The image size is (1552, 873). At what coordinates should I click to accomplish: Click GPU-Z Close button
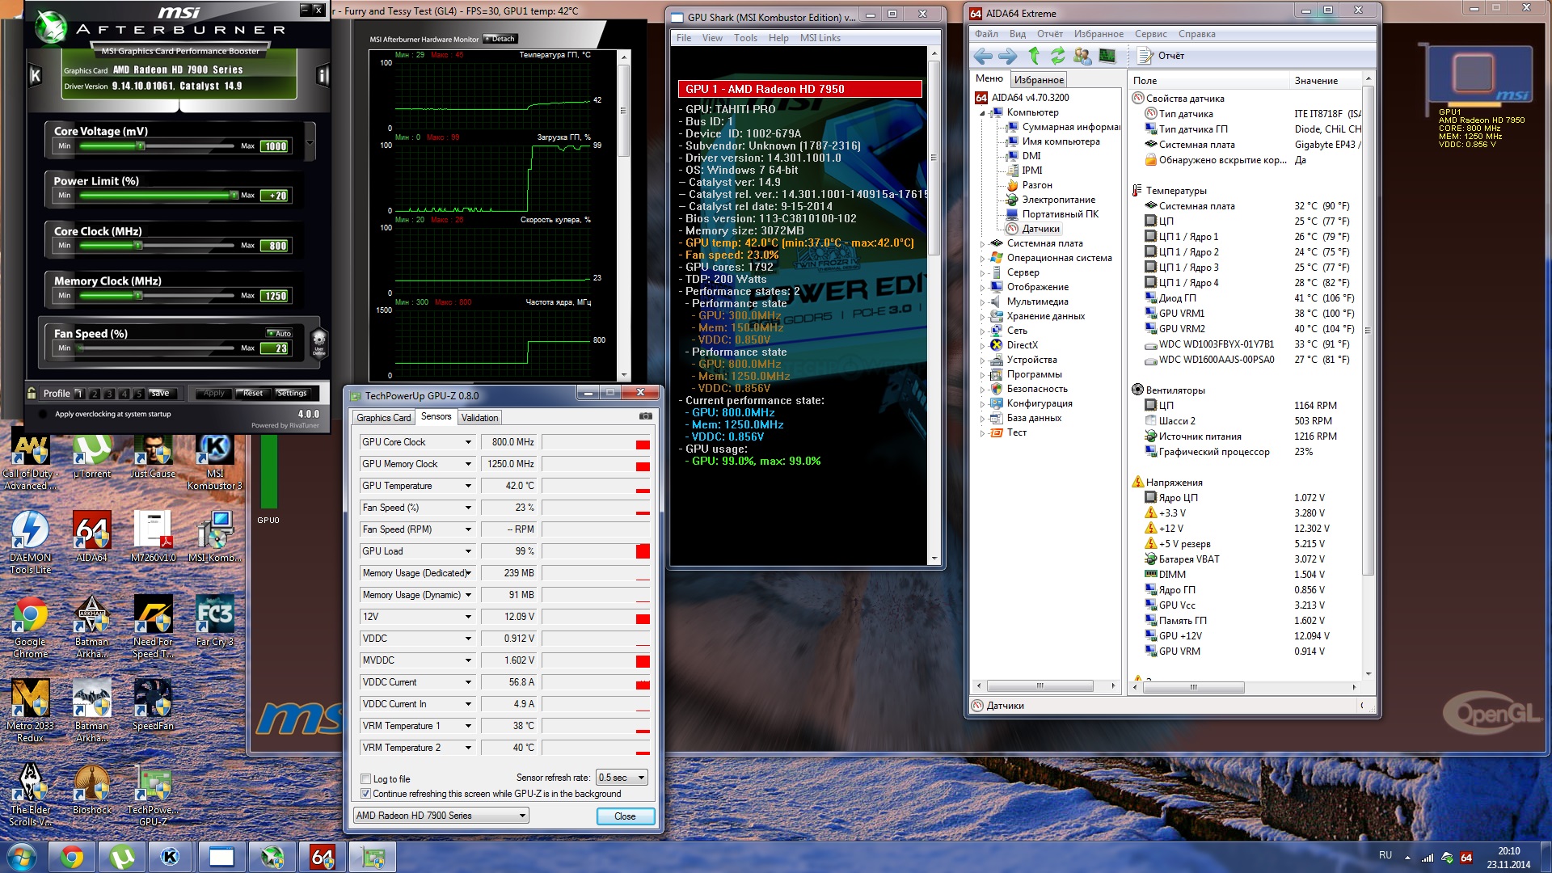pos(625,816)
